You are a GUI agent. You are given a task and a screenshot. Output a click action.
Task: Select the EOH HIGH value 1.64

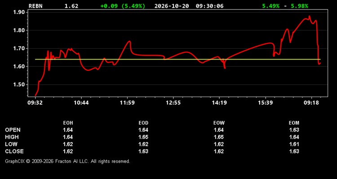[68, 137]
